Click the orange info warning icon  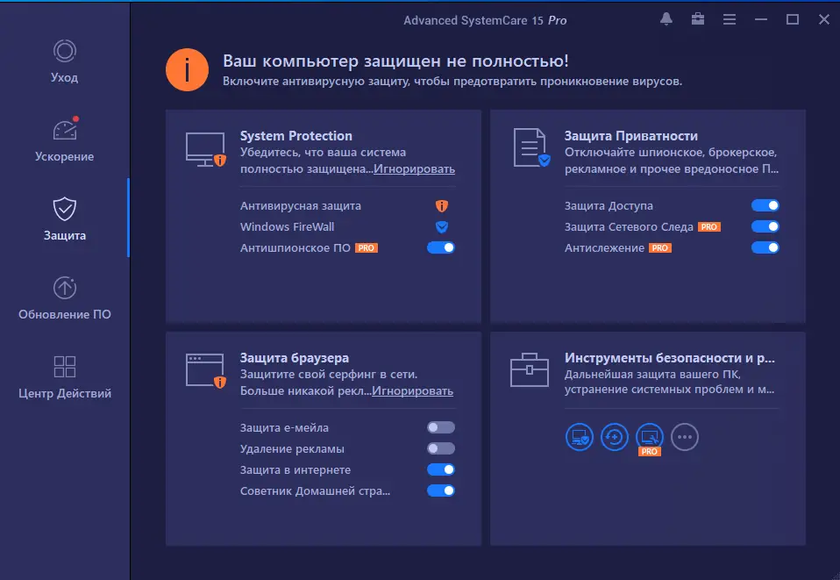pyautogui.click(x=187, y=69)
